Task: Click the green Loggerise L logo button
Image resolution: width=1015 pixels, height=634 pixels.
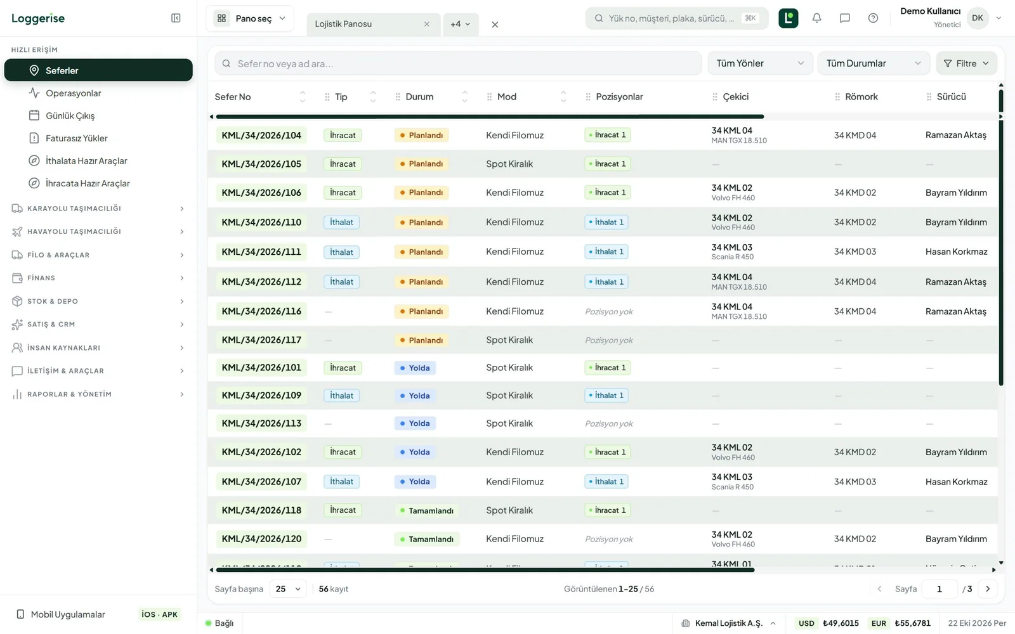Action: [788, 18]
